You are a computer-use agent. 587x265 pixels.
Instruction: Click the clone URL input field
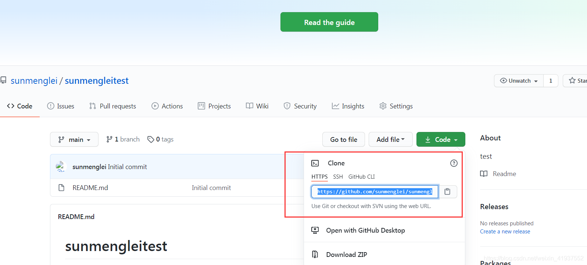tap(375, 191)
